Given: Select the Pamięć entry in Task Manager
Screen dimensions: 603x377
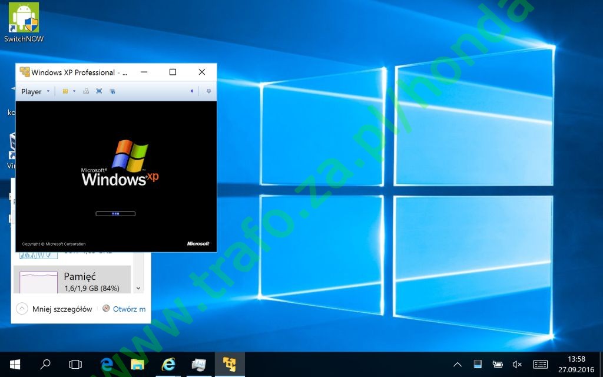Looking at the screenshot, I should click(72, 280).
